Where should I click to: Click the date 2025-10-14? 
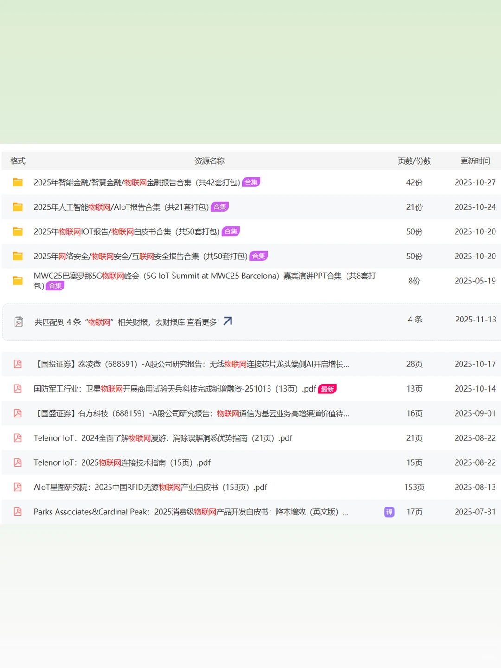475,389
